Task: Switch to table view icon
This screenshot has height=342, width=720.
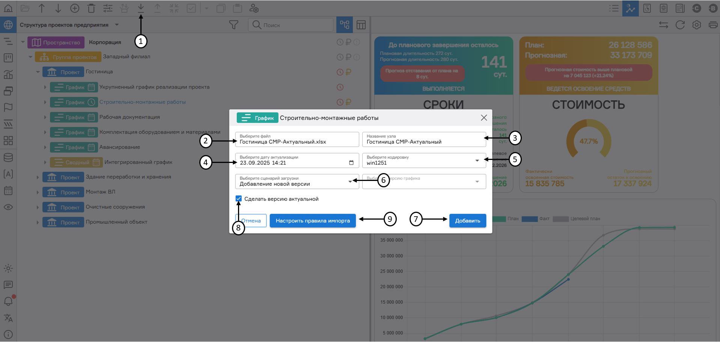Action: click(x=361, y=25)
